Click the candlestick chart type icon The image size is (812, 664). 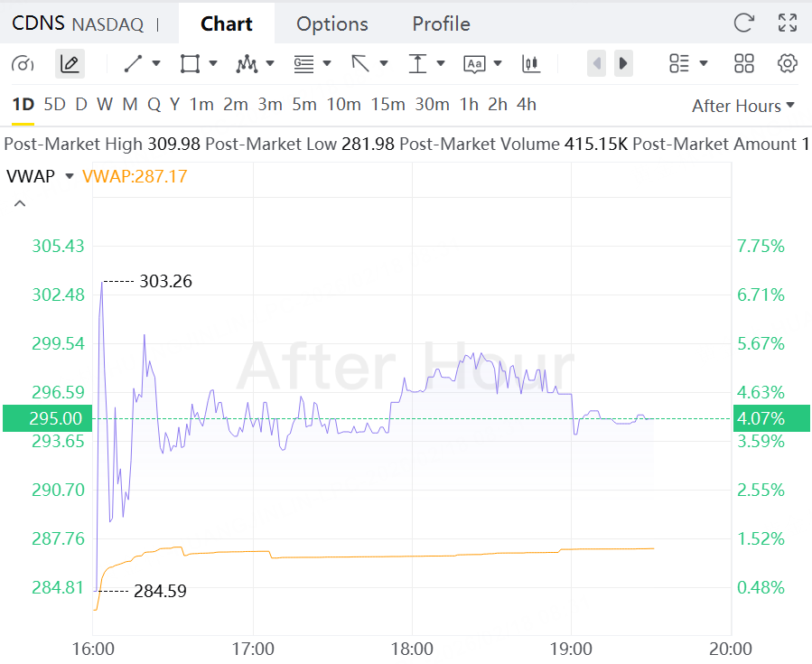(530, 64)
